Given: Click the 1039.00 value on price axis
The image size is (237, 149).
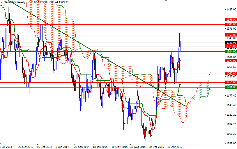Looking at the screenshot, I should [x=231, y=143].
